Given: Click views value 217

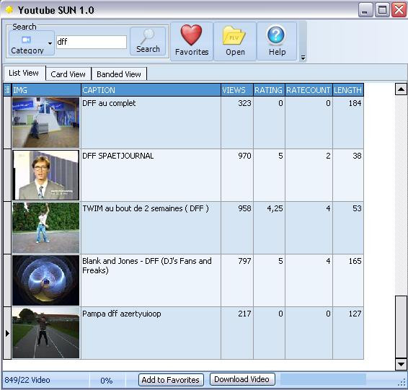Looking at the screenshot, I should point(244,314).
